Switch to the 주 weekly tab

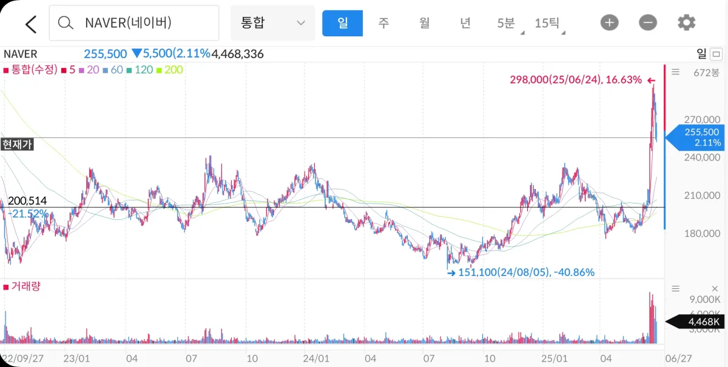point(383,22)
